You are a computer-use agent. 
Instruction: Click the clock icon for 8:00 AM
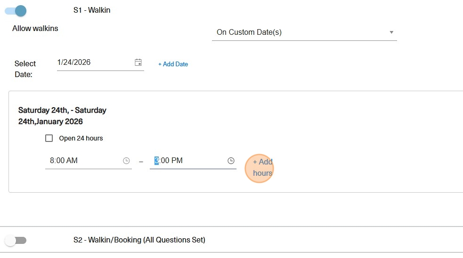coord(126,161)
